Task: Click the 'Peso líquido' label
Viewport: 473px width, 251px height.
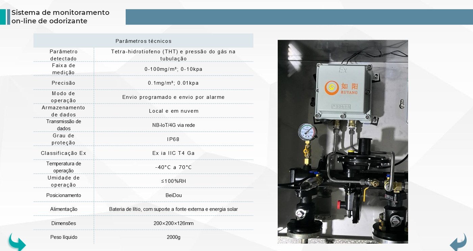Action: (64, 237)
